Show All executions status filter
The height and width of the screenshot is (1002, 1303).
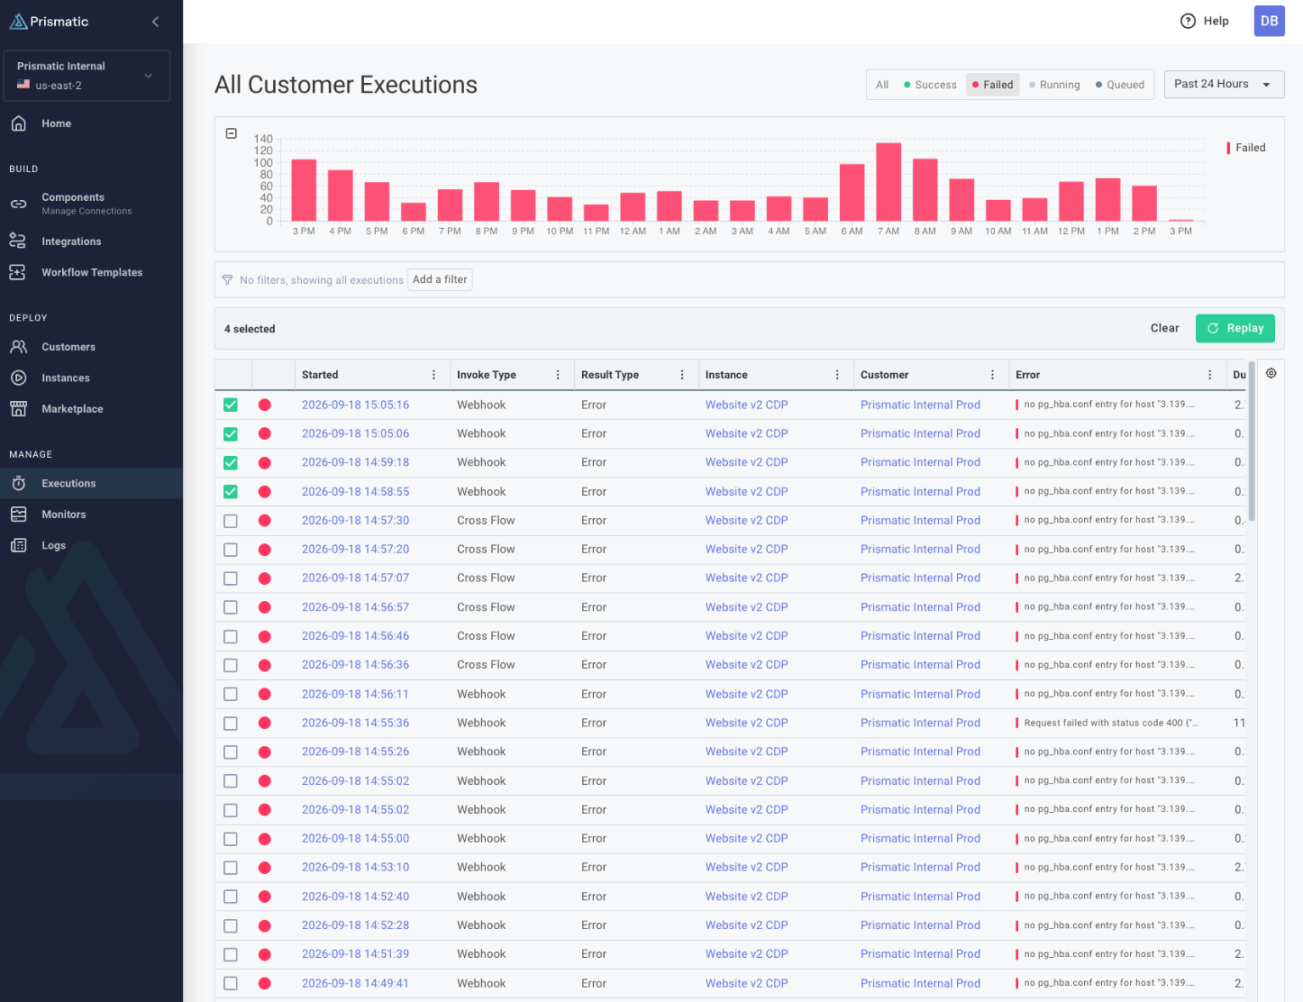tap(882, 85)
